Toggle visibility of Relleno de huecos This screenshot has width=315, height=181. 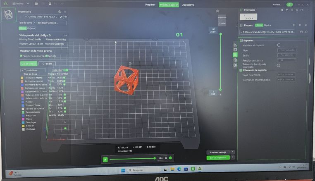tap(65, 108)
